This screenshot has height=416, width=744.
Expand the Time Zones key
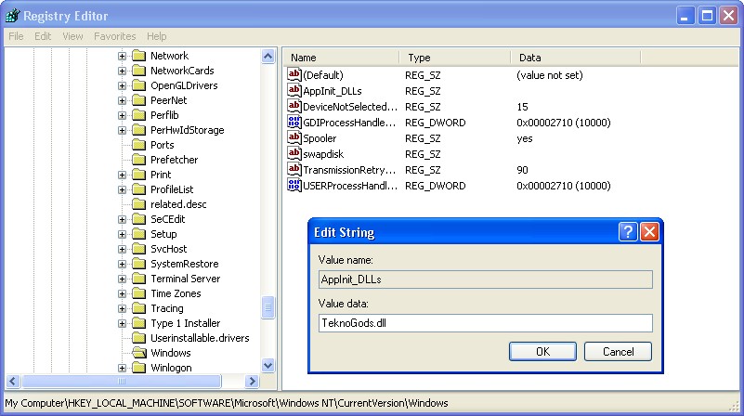coord(122,293)
